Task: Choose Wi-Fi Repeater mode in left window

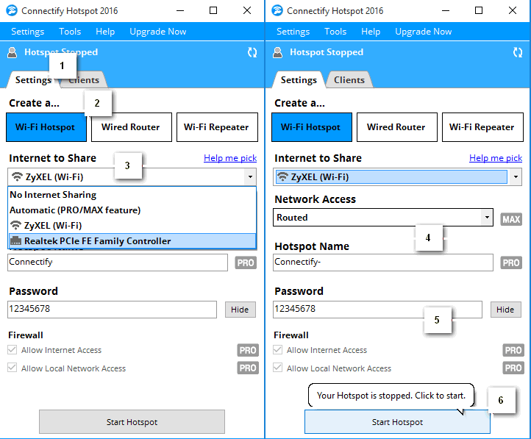Action: 217,127
